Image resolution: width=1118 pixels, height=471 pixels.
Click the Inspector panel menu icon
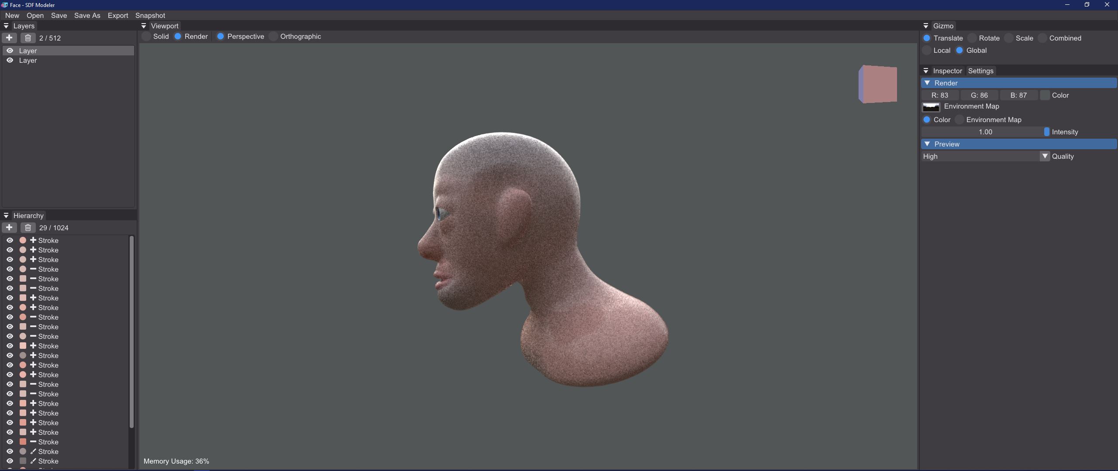point(926,71)
